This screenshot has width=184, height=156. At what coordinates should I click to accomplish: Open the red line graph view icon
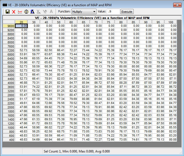pyautogui.click(x=20, y=12)
